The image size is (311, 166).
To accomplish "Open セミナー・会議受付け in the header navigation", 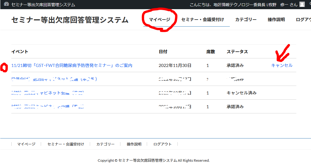I will tap(203, 20).
